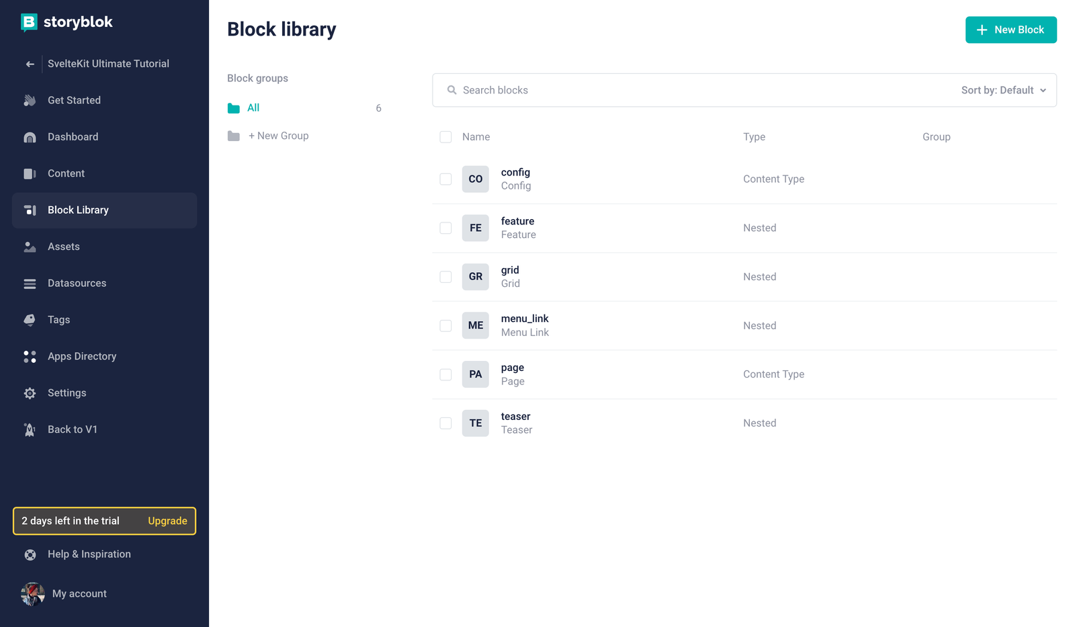1075x627 pixels.
Task: Click + New Group text
Action: pos(278,136)
